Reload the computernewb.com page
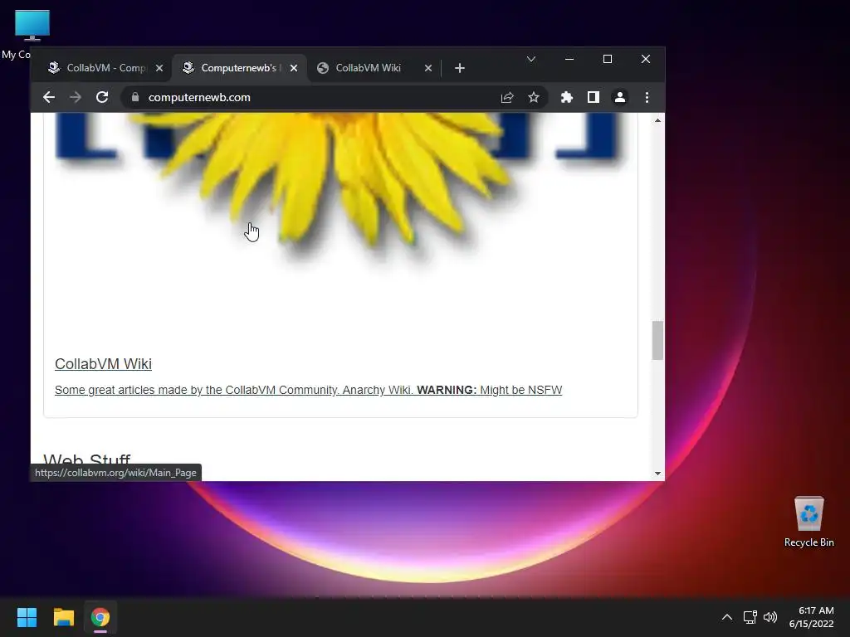Screen dimensions: 850x637 102,98
